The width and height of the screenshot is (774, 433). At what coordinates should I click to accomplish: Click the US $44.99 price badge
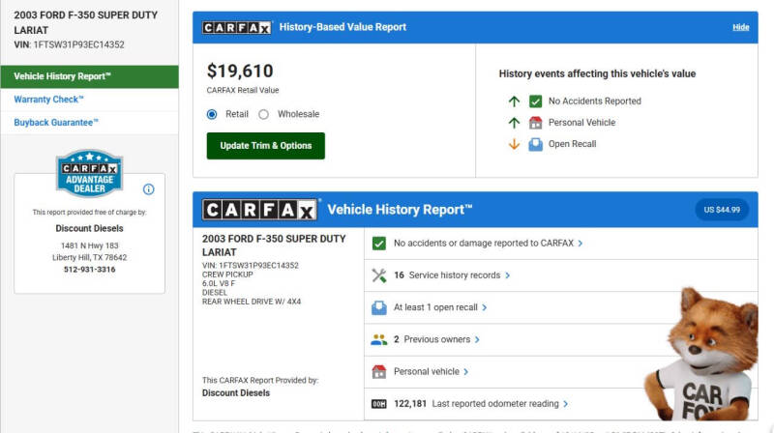pos(722,210)
